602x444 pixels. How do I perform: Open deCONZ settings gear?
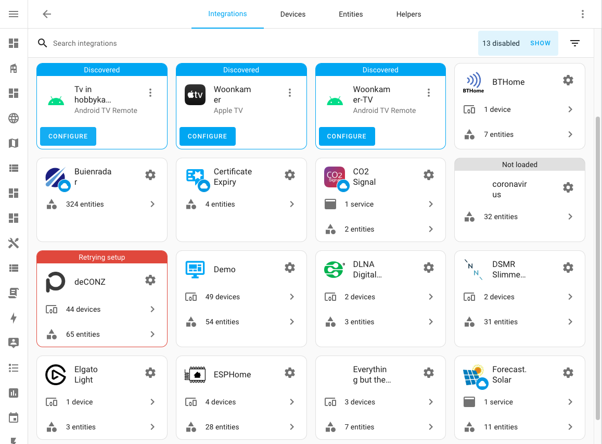coord(150,280)
